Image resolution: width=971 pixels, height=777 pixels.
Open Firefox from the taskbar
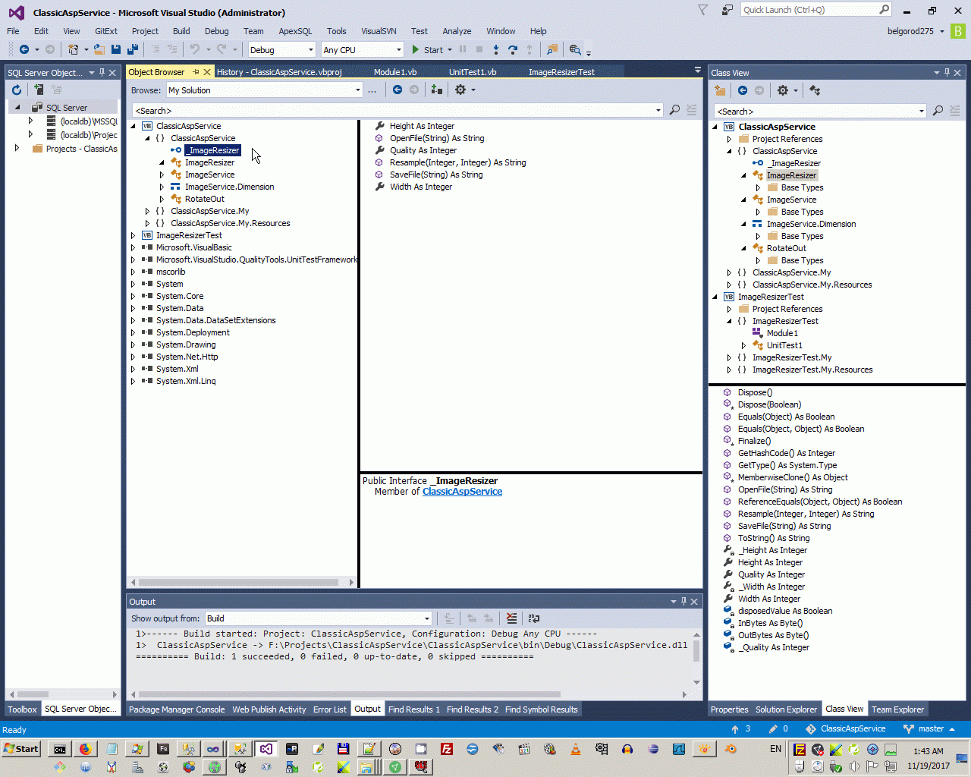point(86,749)
